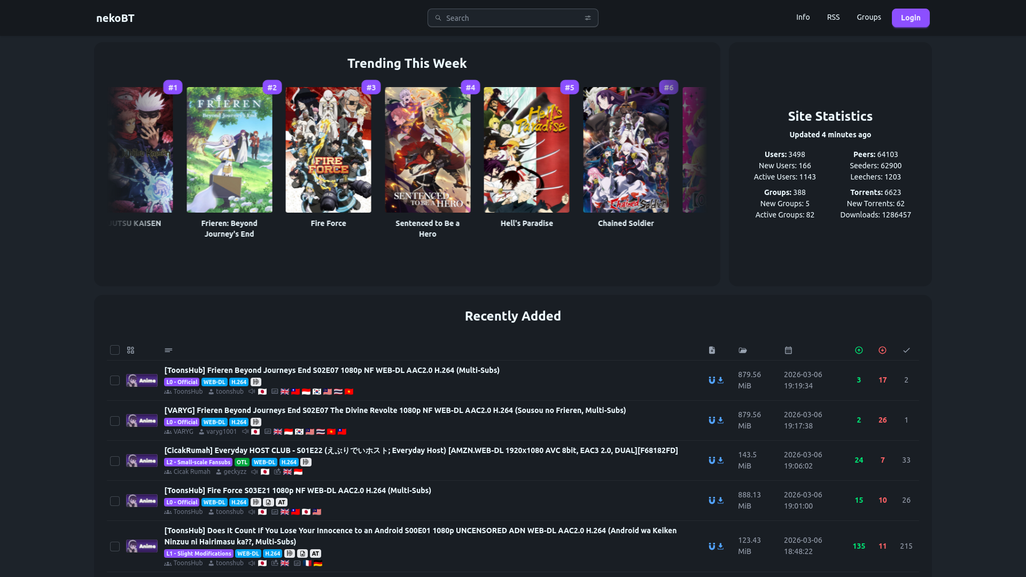This screenshot has width=1026, height=577.
Task: Sort by completed checkmark header
Action: coord(906,350)
